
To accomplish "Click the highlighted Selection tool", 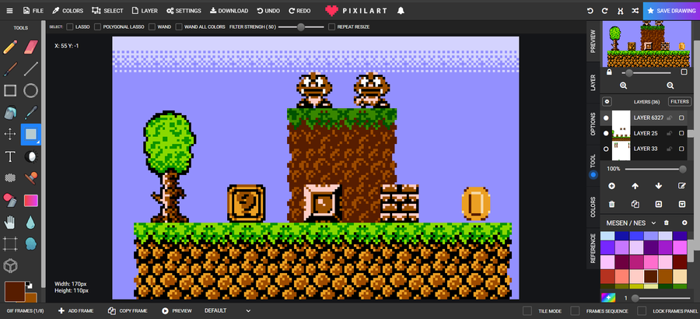I will tap(31, 135).
